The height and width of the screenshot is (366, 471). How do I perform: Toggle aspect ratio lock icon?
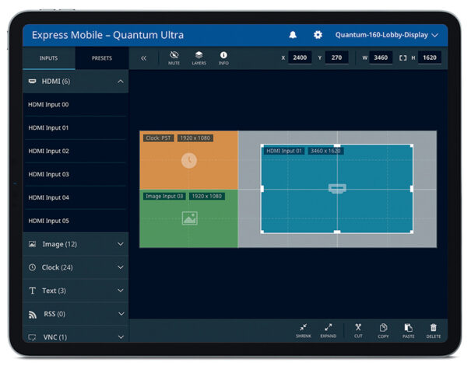pos(402,58)
